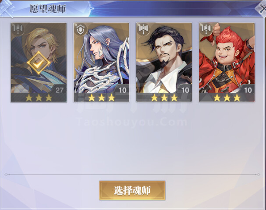Uncheck the golden checkmark on the blond hero
Viewport: 266px width, 210px height.
[x=39, y=63]
